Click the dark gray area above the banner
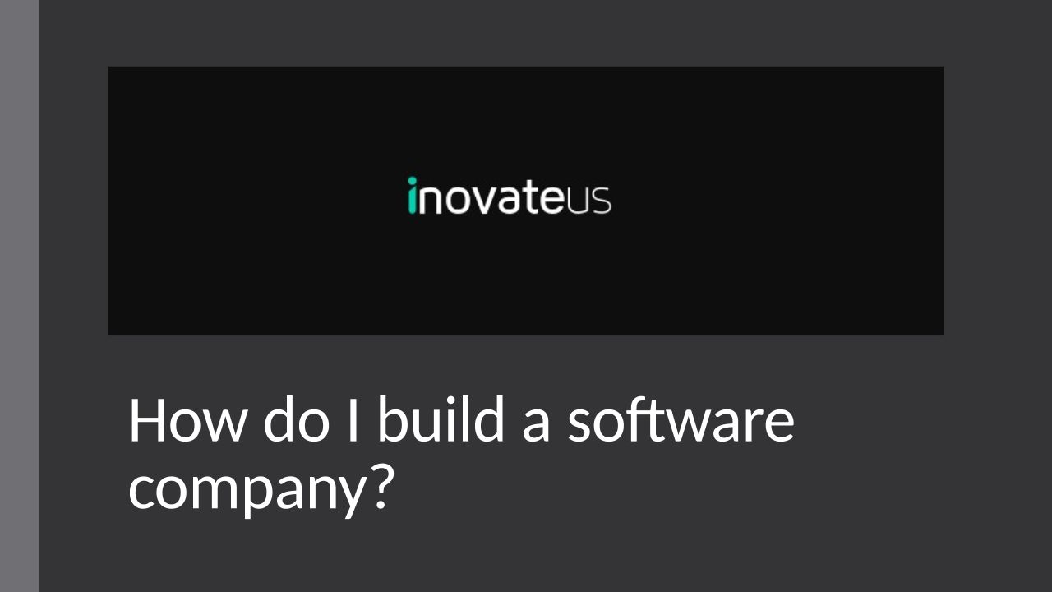 point(526,33)
